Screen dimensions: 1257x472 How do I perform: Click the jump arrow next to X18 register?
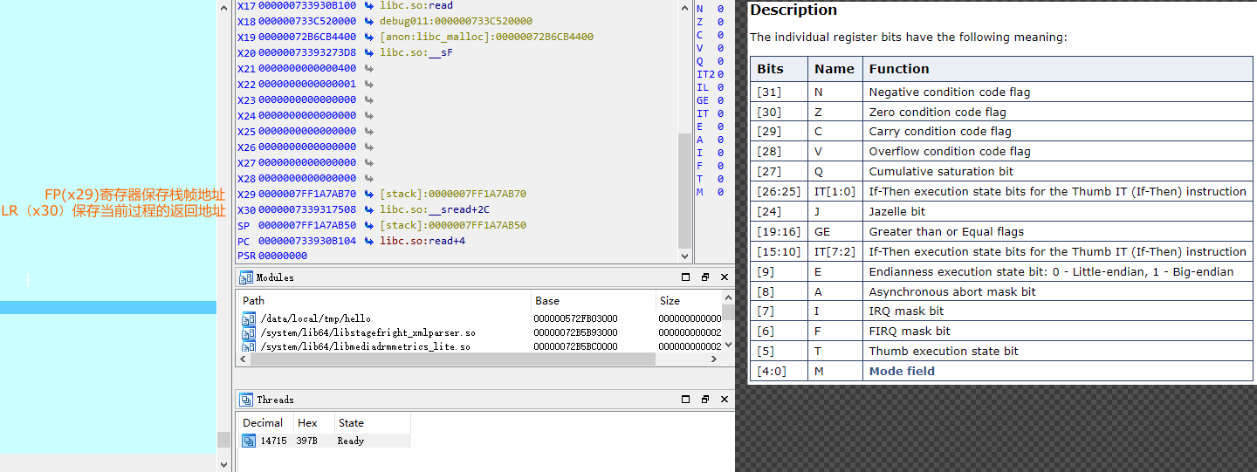coord(369,21)
